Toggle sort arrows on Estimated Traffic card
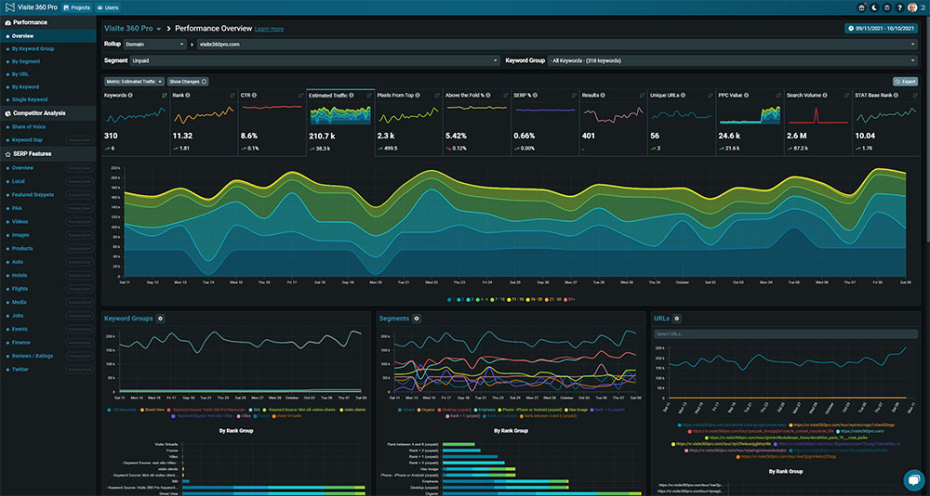 (368, 95)
